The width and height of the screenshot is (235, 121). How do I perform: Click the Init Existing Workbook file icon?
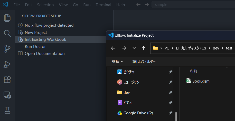pyautogui.click(x=20, y=39)
